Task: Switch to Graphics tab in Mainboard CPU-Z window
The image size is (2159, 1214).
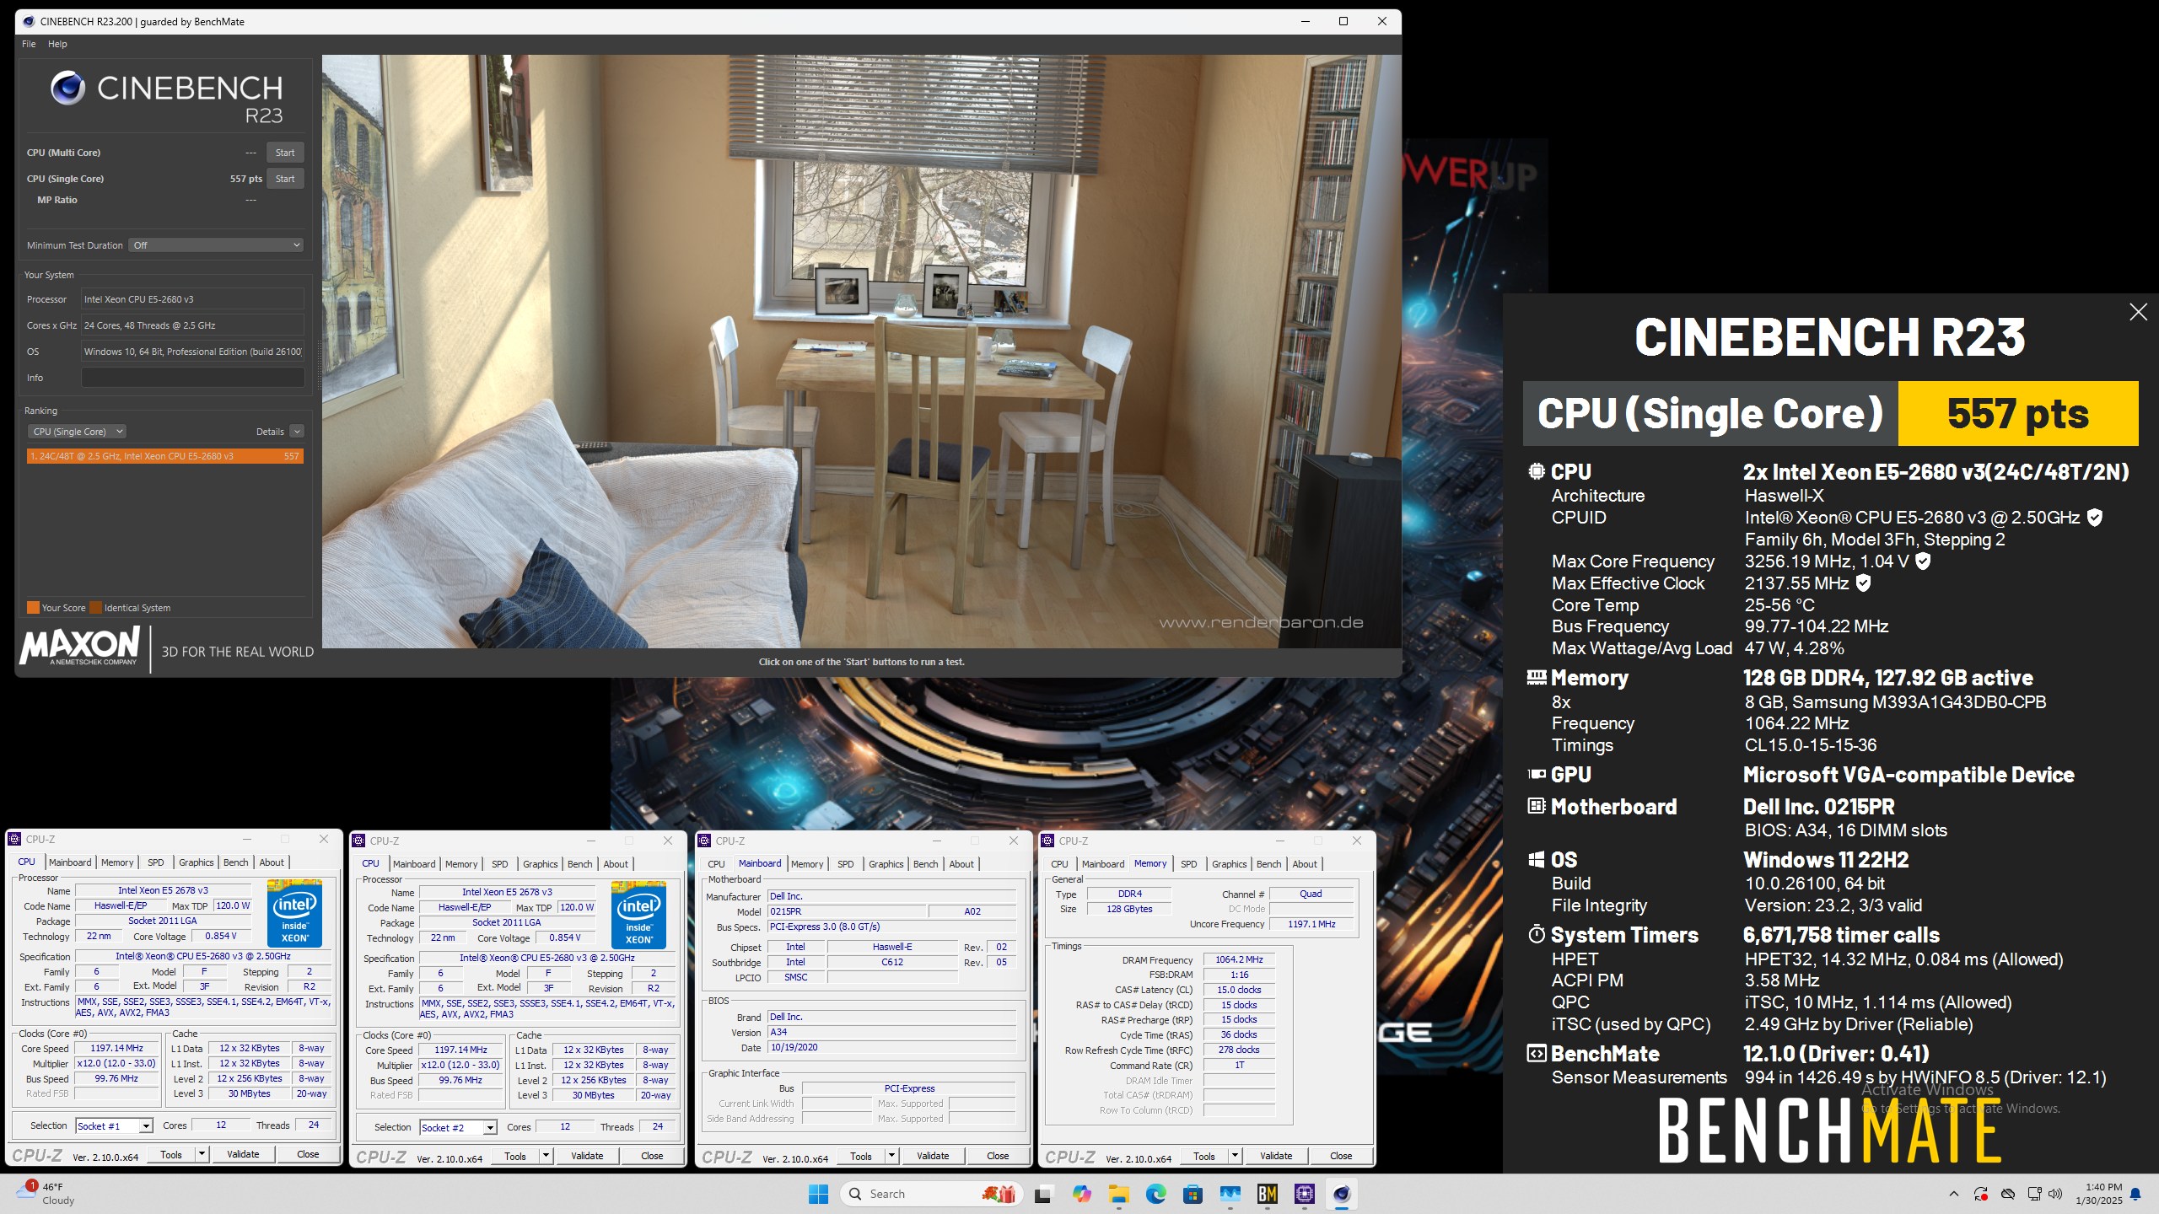Action: coord(886,864)
